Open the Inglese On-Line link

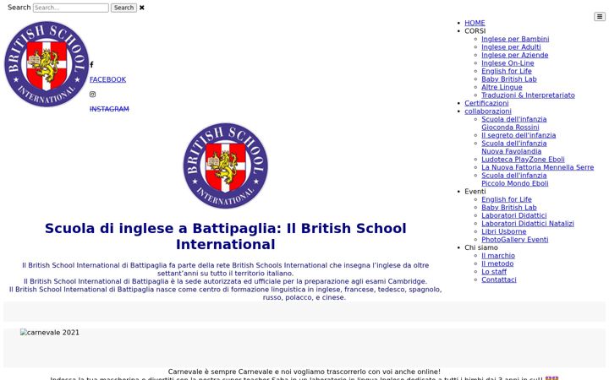coord(507,63)
